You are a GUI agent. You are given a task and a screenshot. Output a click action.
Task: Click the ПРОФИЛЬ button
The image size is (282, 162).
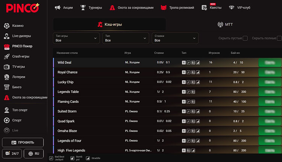[x=23, y=142]
